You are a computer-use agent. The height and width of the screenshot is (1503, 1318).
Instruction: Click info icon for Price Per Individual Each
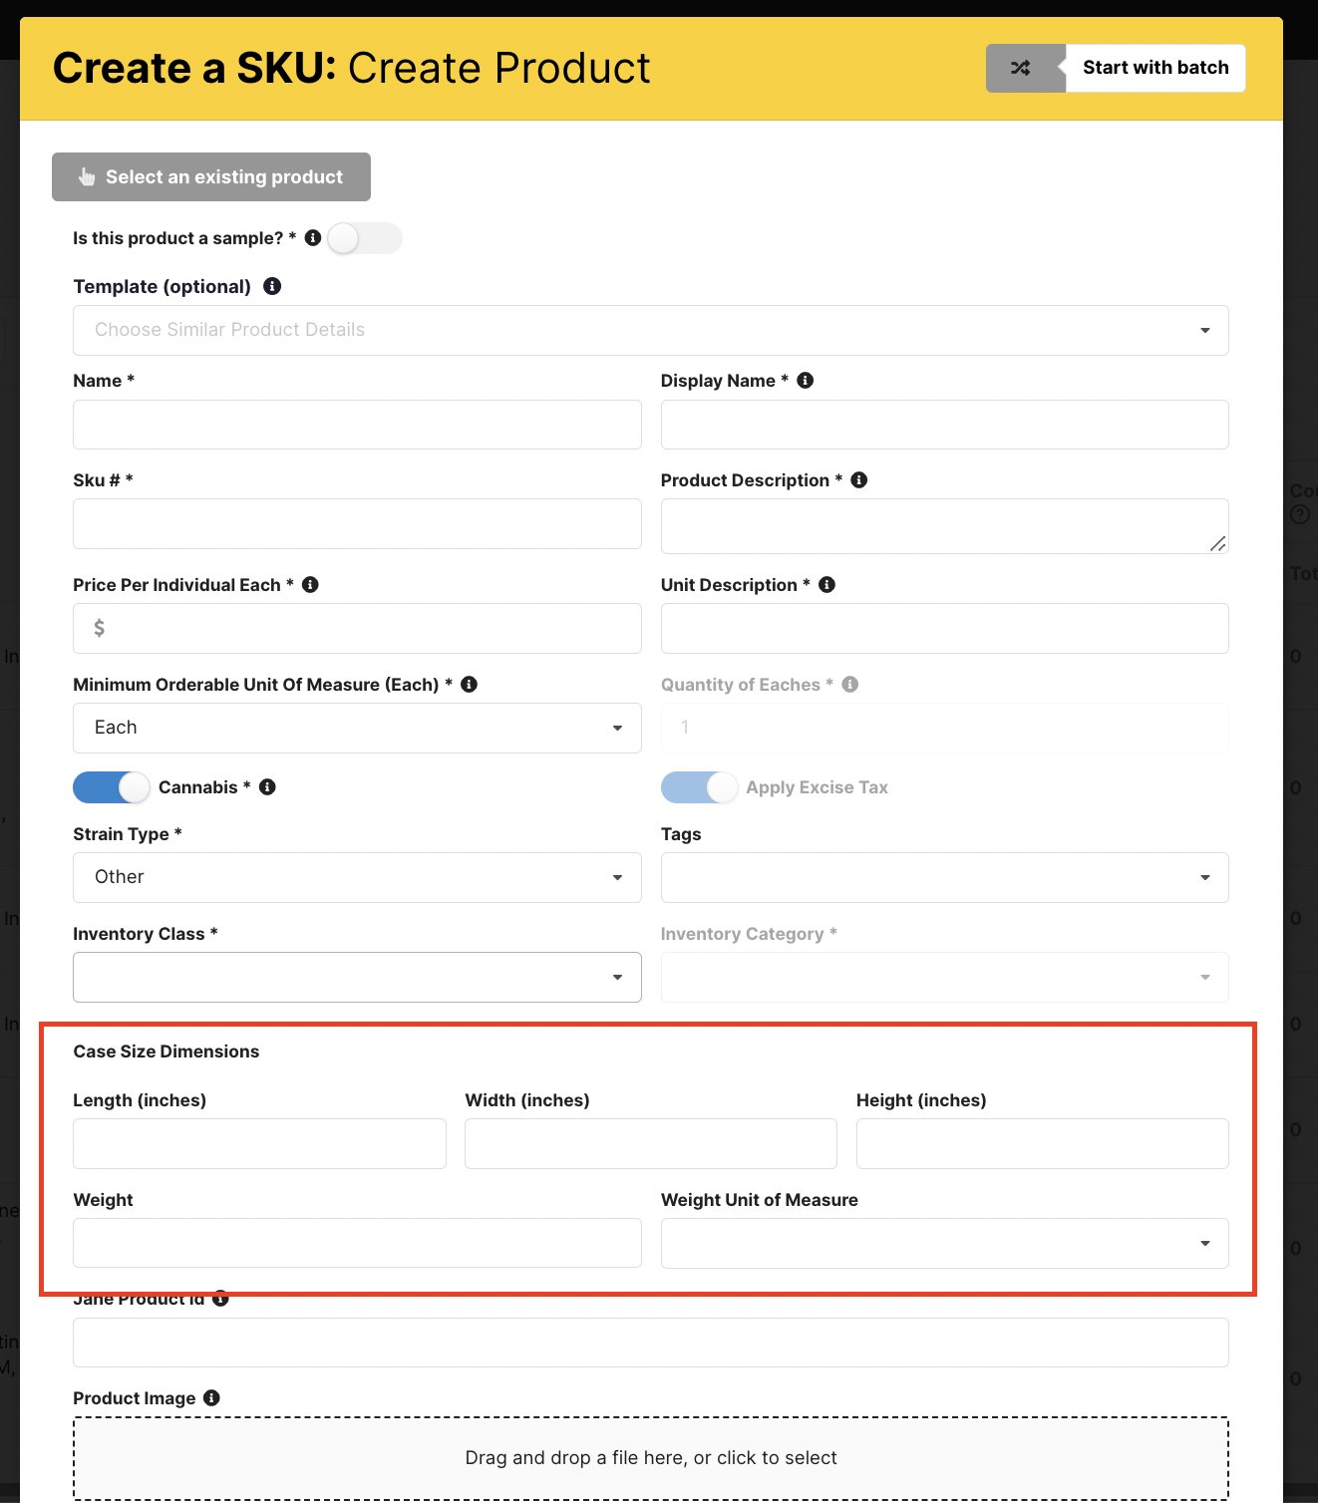coord(311,585)
